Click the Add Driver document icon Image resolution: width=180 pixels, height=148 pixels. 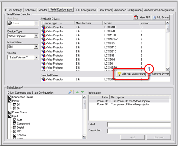tap(154, 17)
